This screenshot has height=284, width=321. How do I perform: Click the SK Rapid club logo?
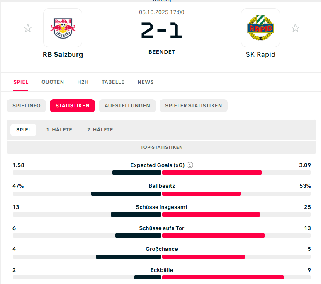point(260,28)
